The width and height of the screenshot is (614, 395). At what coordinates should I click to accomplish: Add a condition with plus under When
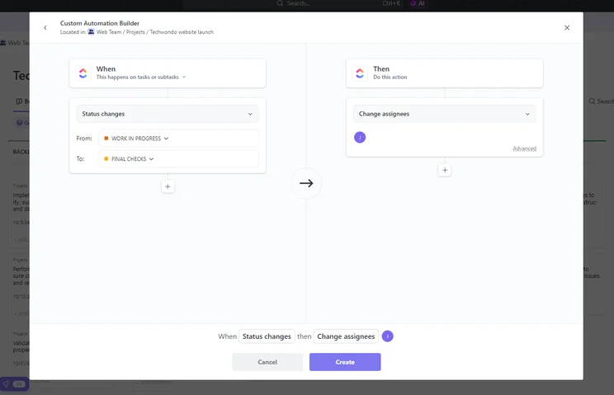[168, 186]
